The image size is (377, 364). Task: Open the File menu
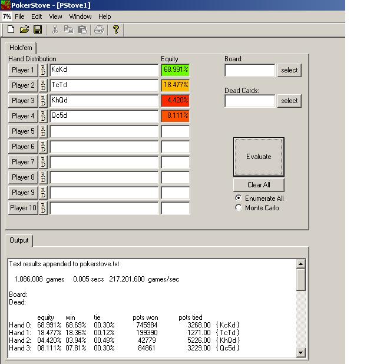pos(19,16)
